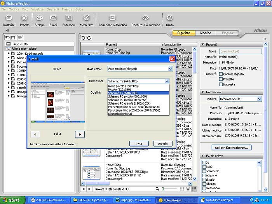Collapse right panel with arrow near Nikon logo

(265, 39)
